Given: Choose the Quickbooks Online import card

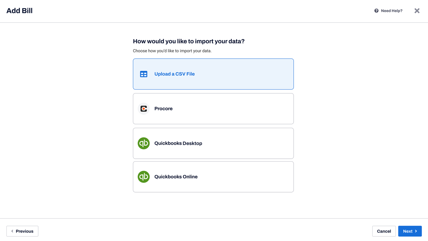Looking at the screenshot, I should [x=213, y=177].
